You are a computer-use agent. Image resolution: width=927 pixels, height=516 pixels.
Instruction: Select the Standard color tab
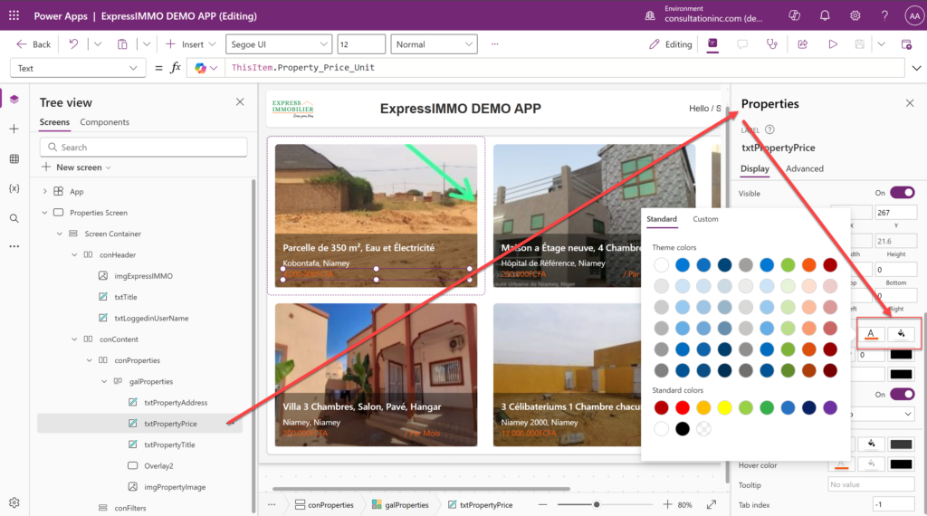coord(661,219)
